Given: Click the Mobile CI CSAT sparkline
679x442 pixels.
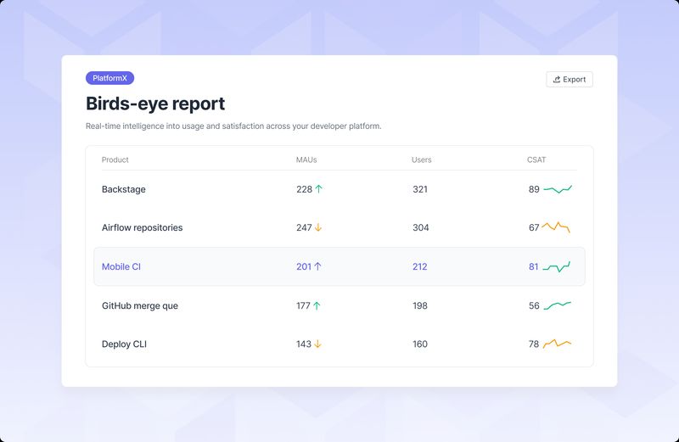Looking at the screenshot, I should (x=557, y=266).
